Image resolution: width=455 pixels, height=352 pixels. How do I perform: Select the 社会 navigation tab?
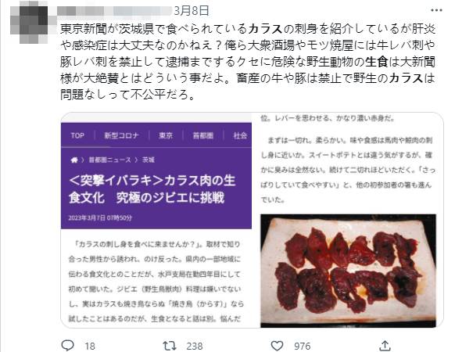[x=240, y=135]
